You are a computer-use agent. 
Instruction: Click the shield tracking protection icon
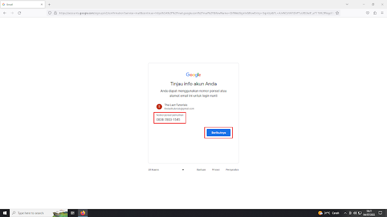click(50, 13)
